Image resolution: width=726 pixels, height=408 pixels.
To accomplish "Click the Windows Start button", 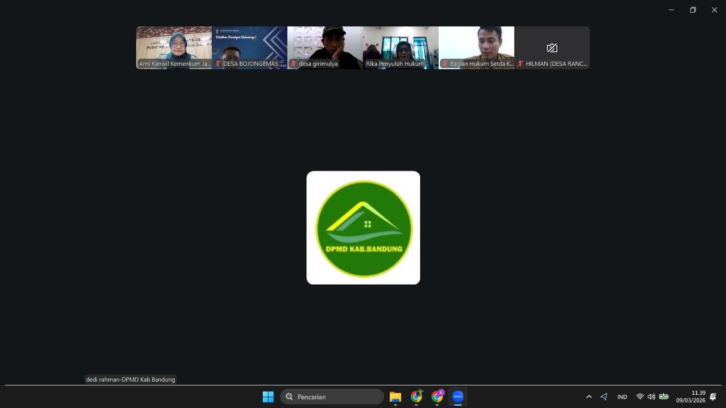I will 268,397.
